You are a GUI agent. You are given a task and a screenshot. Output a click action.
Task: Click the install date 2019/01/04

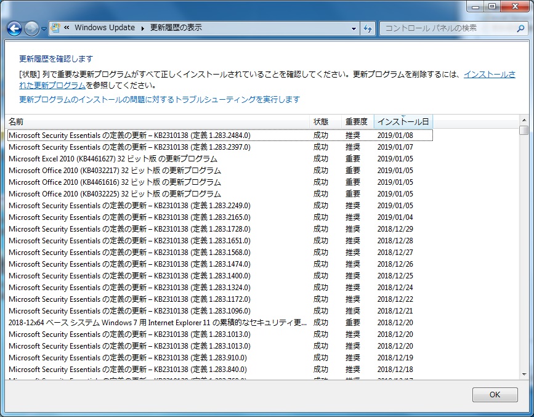click(x=395, y=217)
